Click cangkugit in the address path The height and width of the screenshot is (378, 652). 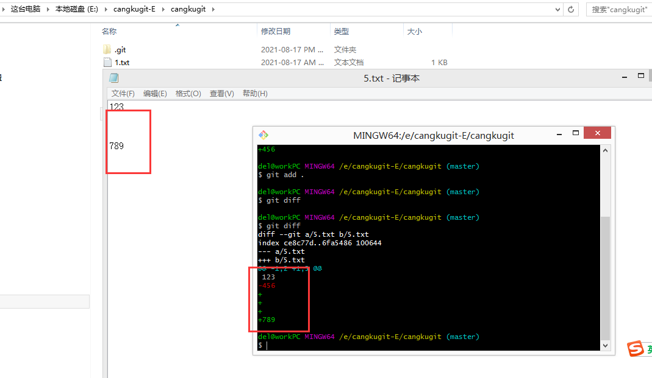click(x=188, y=9)
